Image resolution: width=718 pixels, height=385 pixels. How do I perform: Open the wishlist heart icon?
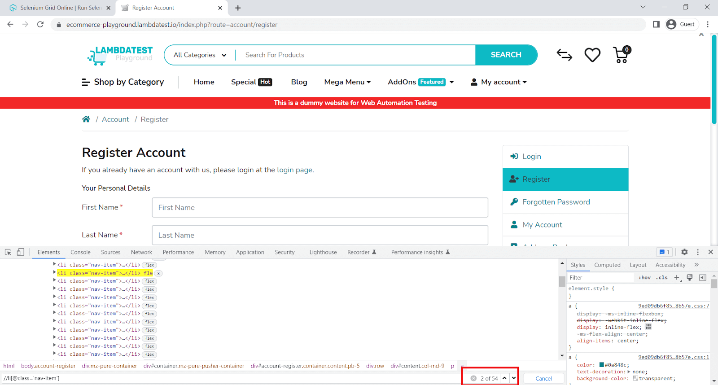pyautogui.click(x=592, y=55)
